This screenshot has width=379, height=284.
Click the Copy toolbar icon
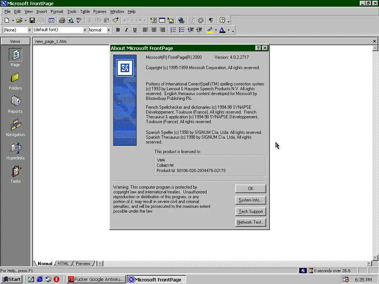98,21
